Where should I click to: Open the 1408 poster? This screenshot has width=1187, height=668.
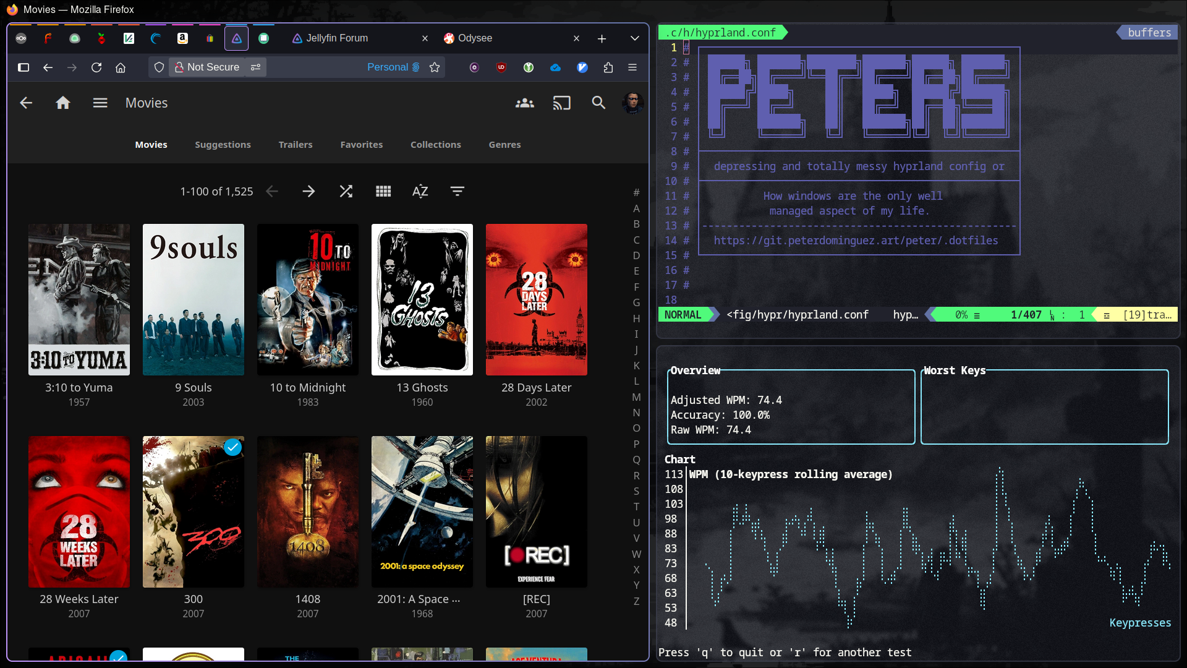pyautogui.click(x=308, y=512)
